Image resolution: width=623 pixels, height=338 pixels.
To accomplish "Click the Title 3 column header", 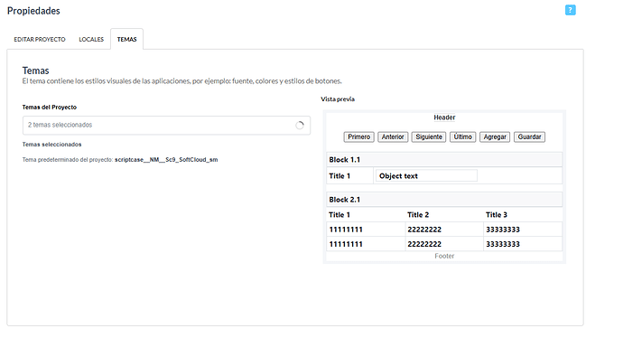I will (x=497, y=215).
